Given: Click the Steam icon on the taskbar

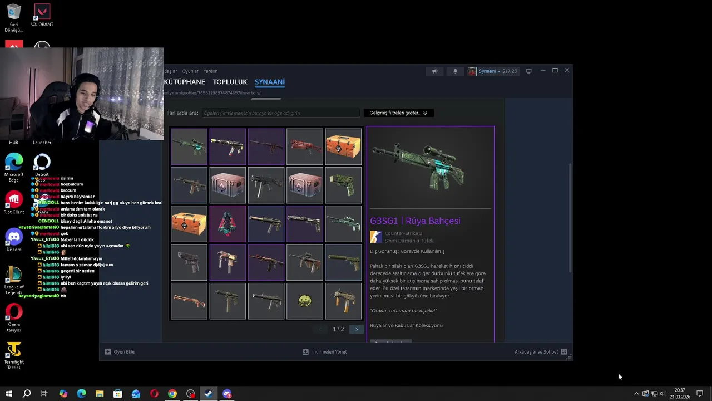Looking at the screenshot, I should pos(209,394).
